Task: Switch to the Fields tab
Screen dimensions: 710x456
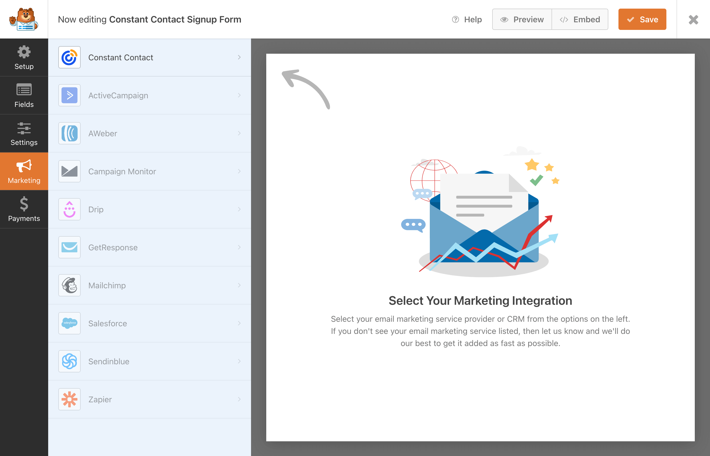Action: (24, 95)
